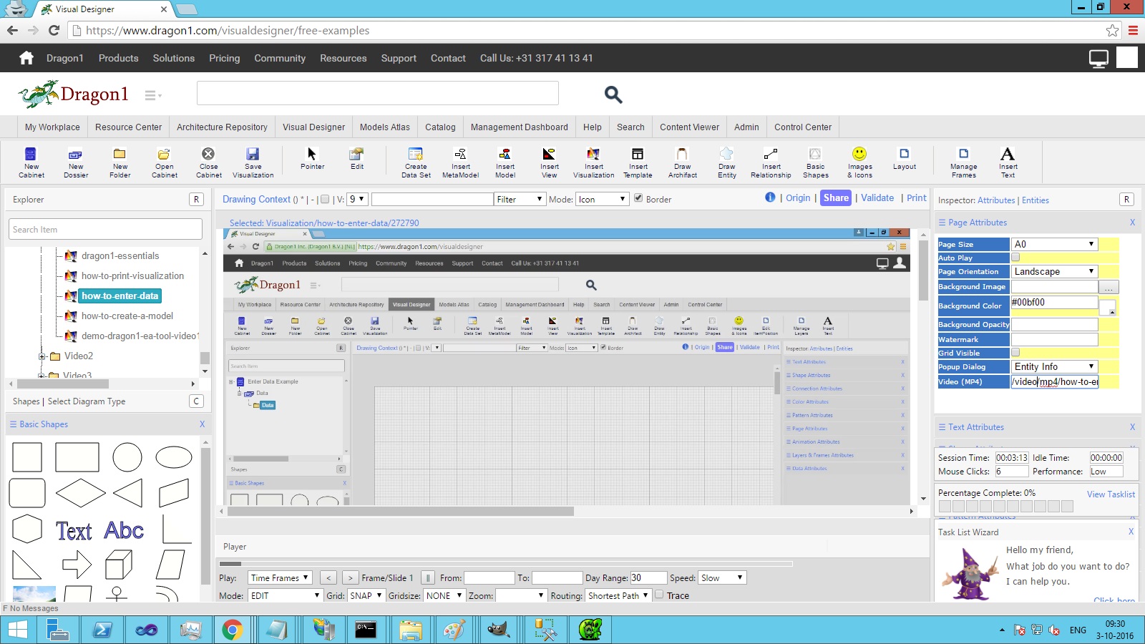The width and height of the screenshot is (1145, 644).
Task: Open Basic Shapes toolbar icon
Action: (x=815, y=162)
